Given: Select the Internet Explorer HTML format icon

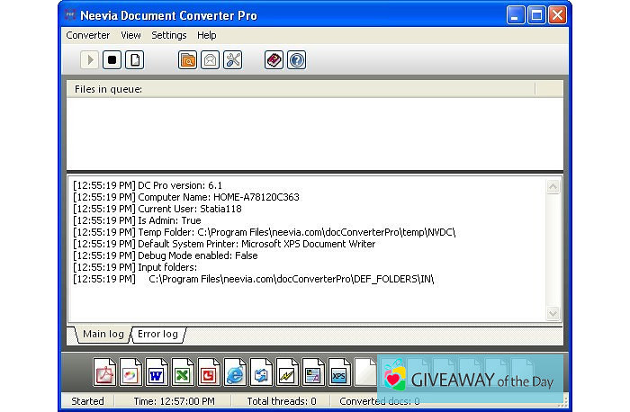Looking at the screenshot, I should click(235, 372).
